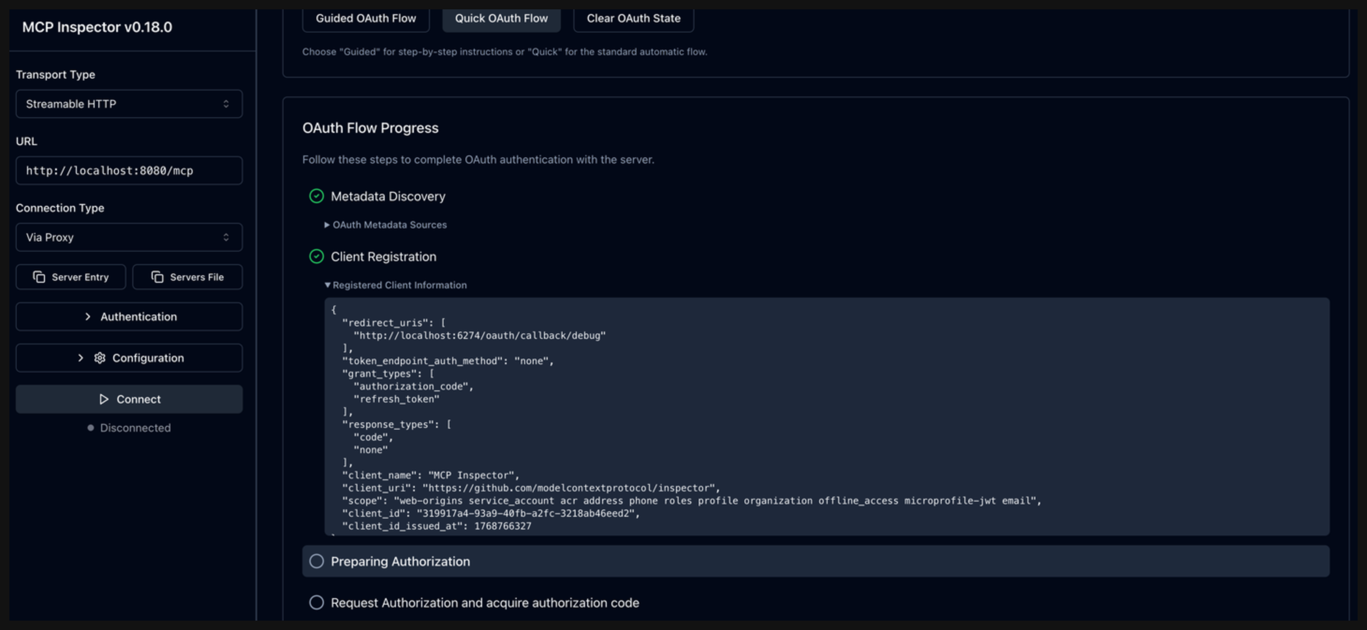Viewport: 1367px width, 630px height.
Task: Click the gear icon beside Configuration
Action: (x=100, y=358)
